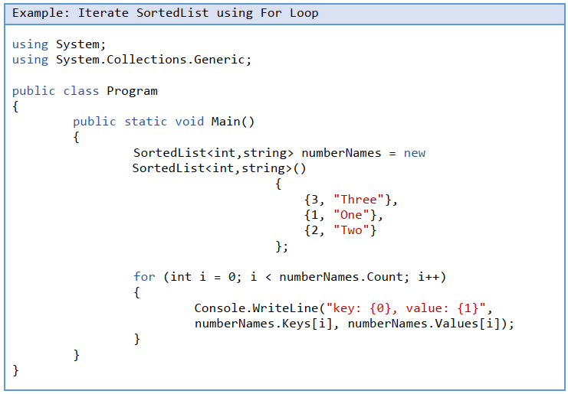The image size is (568, 394).
Task: Click the example title header bar
Action: (284, 14)
